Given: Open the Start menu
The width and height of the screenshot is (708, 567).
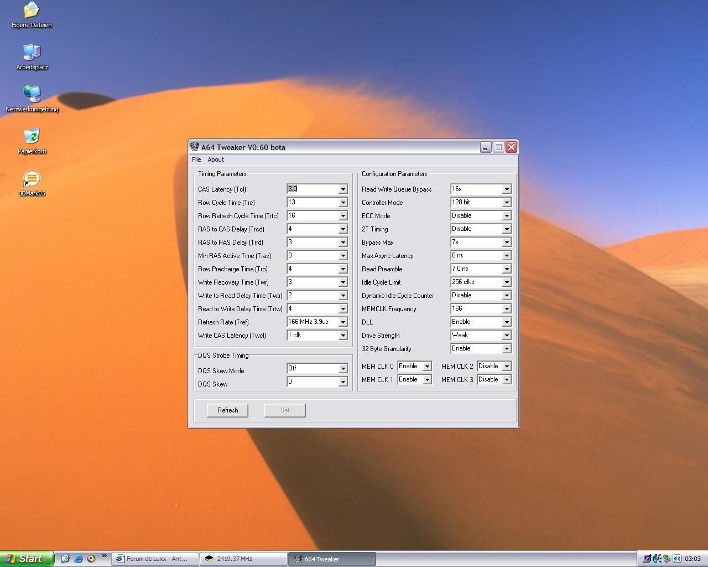Looking at the screenshot, I should pyautogui.click(x=27, y=559).
